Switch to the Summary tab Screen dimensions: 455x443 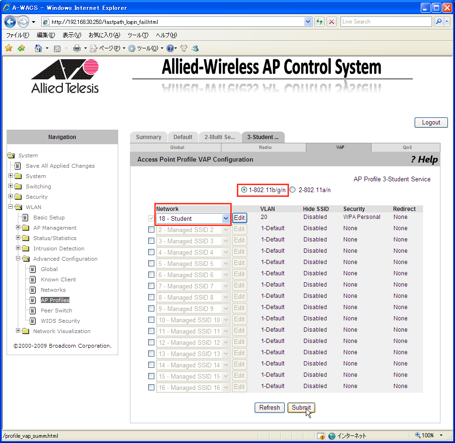pyautogui.click(x=149, y=137)
